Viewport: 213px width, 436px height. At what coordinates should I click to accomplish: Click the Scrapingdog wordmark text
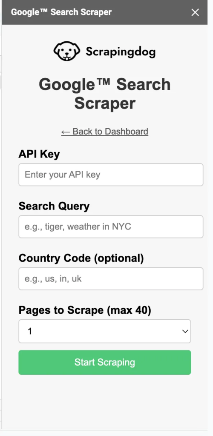pos(121,52)
